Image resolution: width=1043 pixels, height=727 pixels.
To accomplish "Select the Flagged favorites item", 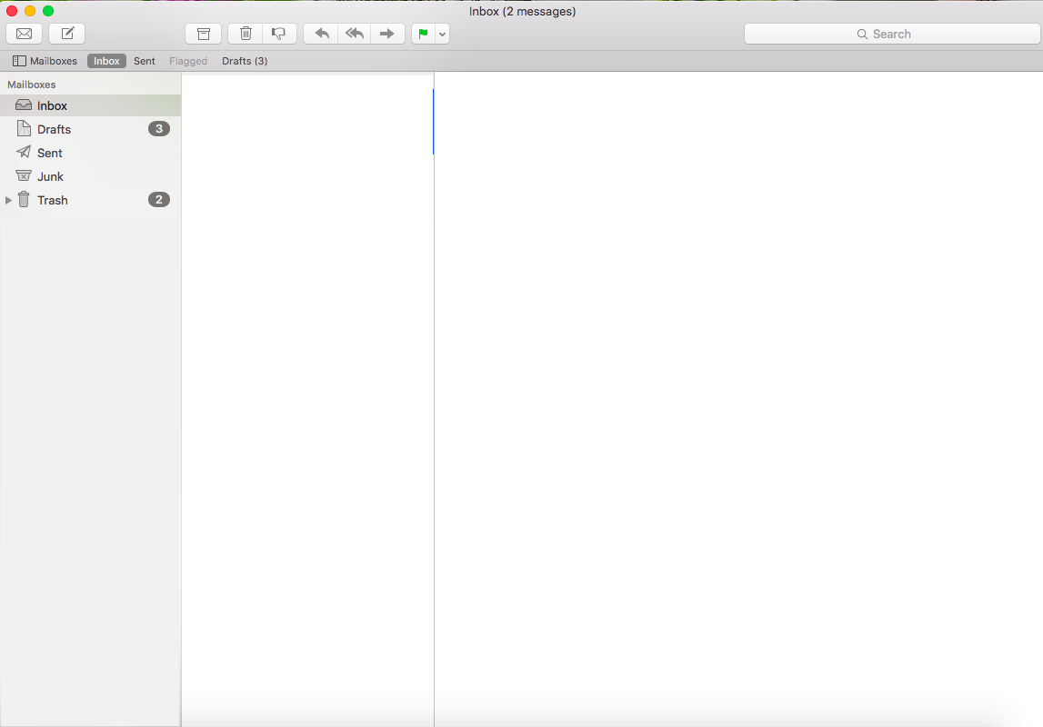I will click(x=188, y=61).
